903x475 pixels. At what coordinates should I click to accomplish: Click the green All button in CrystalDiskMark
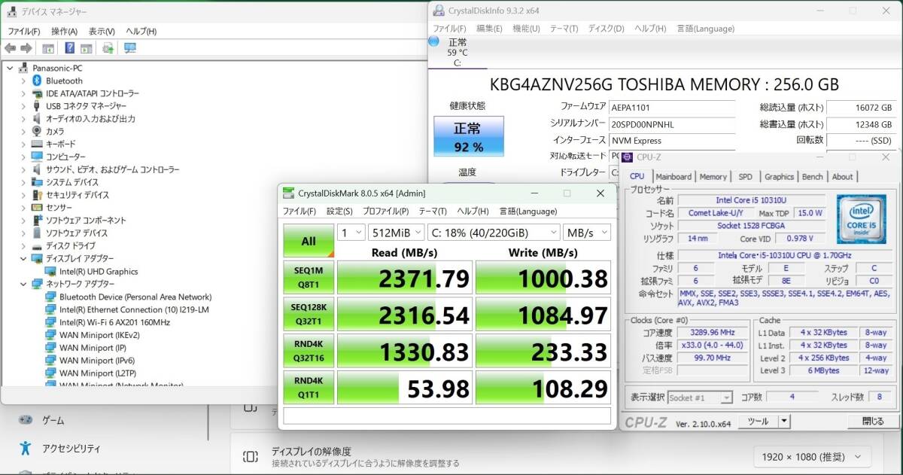[x=308, y=240]
